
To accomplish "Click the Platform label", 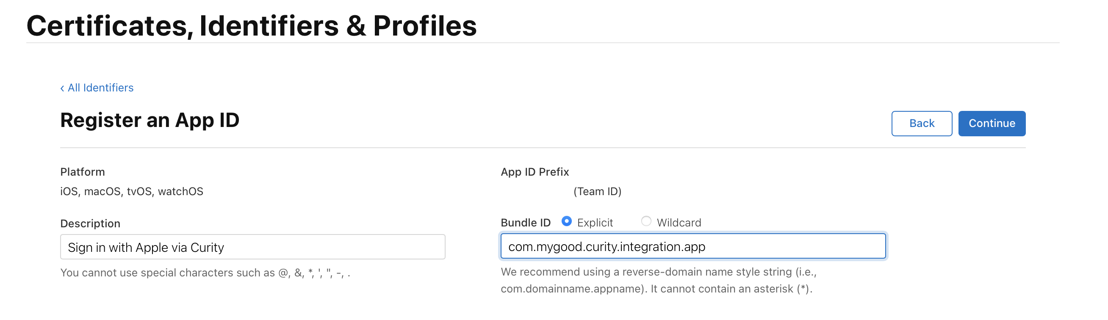I will click(x=83, y=172).
